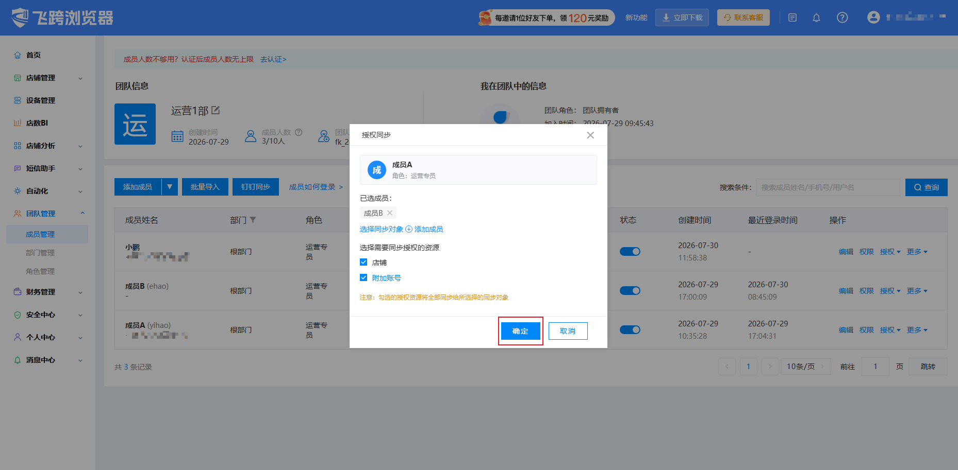Click the 个人中心 person icon
This screenshot has height=470, width=958.
(18, 337)
